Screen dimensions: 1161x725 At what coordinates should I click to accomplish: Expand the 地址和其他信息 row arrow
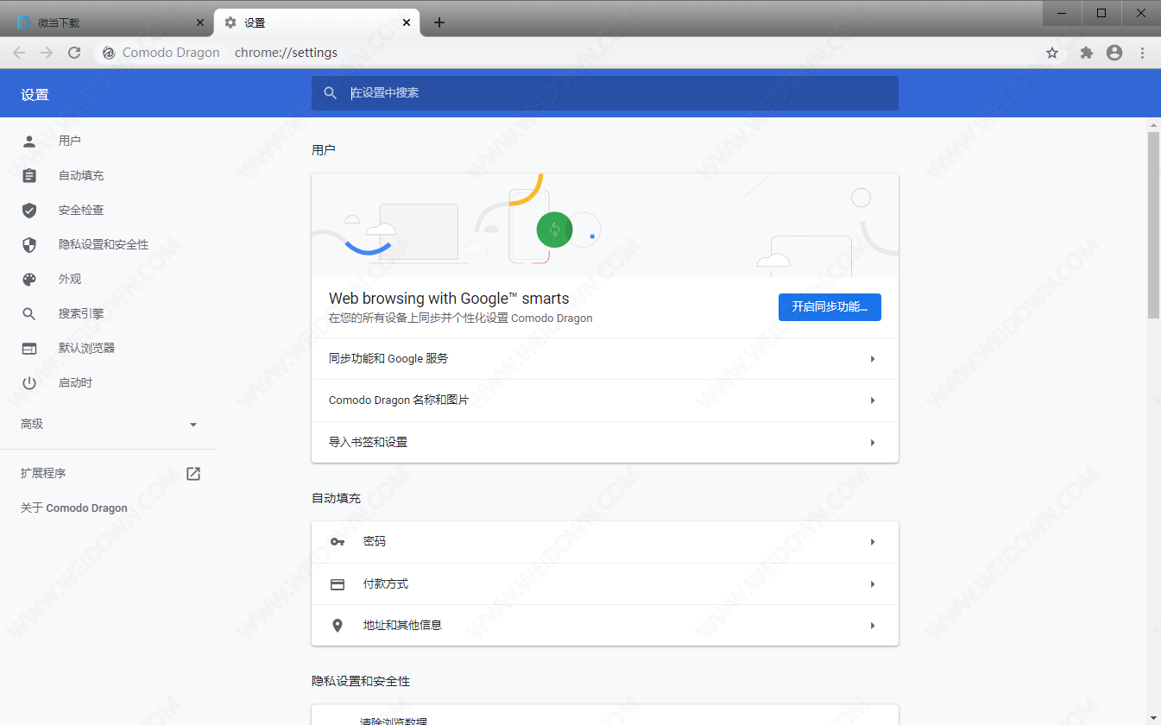point(873,626)
